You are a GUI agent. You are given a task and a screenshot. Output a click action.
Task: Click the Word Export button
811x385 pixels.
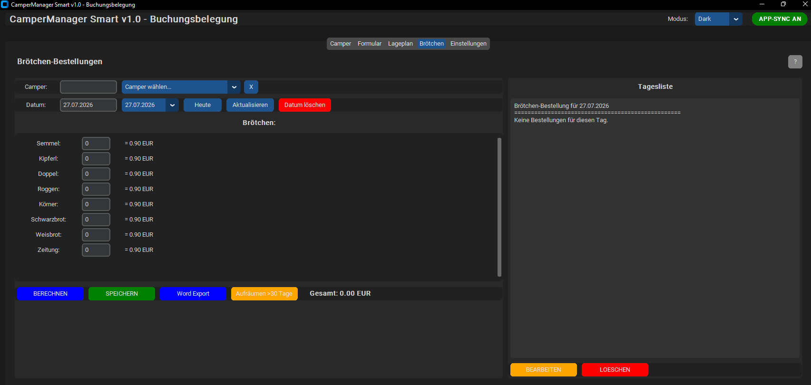193,294
